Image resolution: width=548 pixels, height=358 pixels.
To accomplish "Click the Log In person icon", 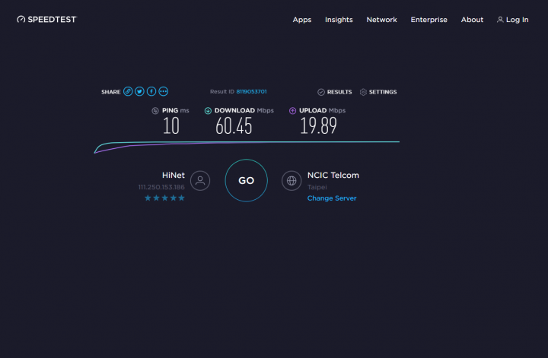I will pyautogui.click(x=500, y=20).
